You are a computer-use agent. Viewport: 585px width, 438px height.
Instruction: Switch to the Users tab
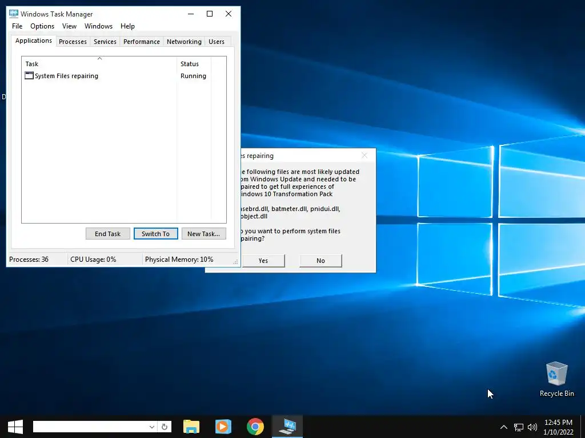[217, 42]
